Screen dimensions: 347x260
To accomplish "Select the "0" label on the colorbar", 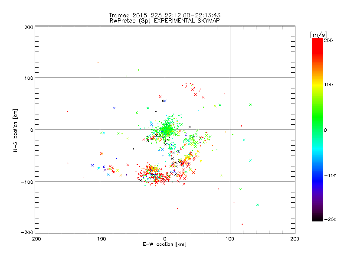I will [x=325, y=130].
